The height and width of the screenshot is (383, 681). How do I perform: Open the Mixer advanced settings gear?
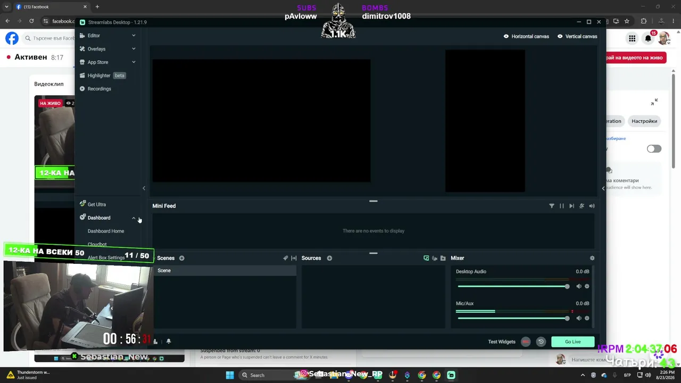coord(592,258)
